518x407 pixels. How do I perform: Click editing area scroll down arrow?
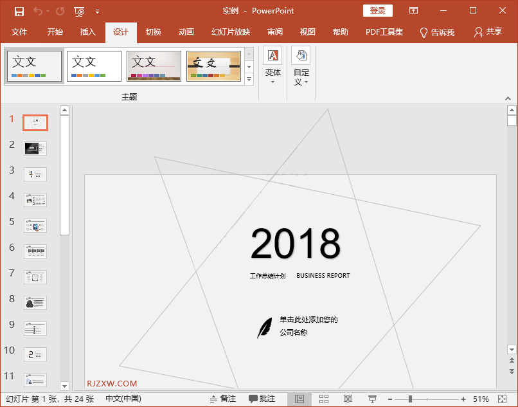click(512, 350)
